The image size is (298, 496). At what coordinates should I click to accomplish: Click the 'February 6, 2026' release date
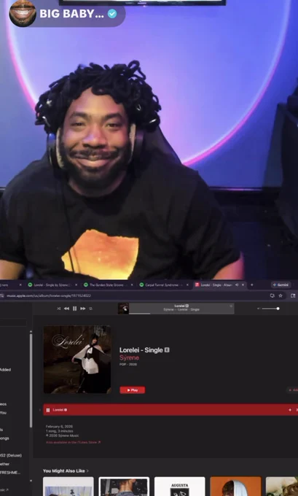59,427
